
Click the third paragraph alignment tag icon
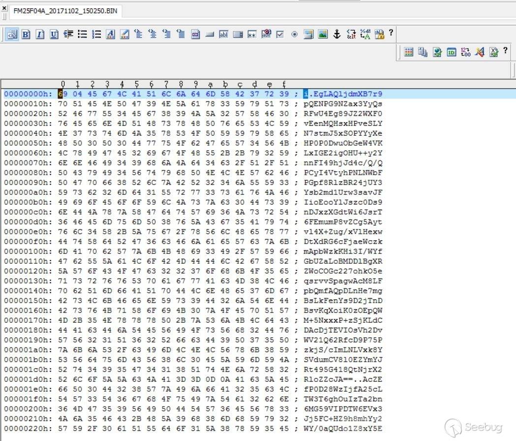167,34
